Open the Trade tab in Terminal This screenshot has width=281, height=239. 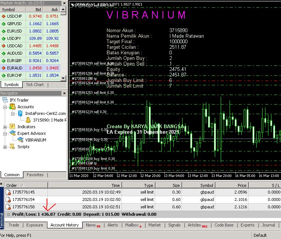[x=14, y=225]
